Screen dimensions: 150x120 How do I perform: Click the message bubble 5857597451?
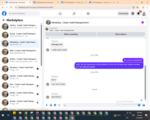pyautogui.click(x=56, y=97)
